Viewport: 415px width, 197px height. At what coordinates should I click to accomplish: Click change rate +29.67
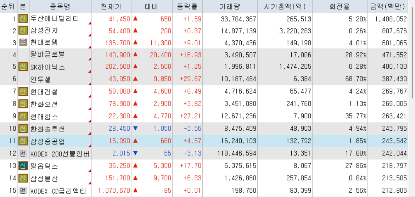tap(191, 79)
